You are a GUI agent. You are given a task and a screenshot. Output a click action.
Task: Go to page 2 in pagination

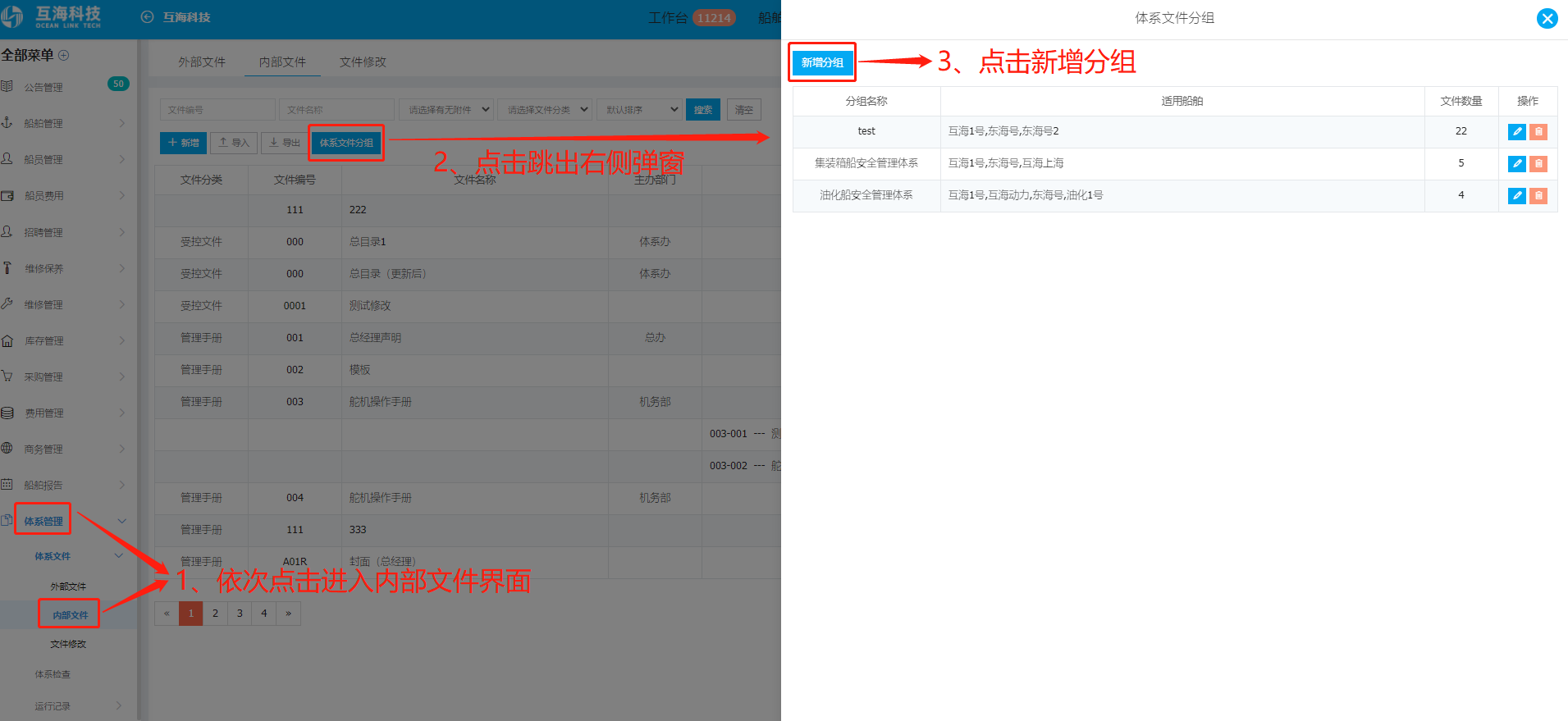[215, 614]
